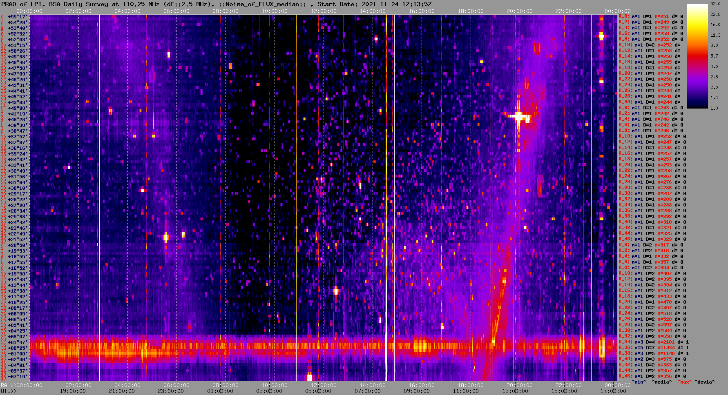This screenshot has width=728, height=395.
Task: Click the 'RA >>' axis label at bottom
Action: tap(9, 385)
